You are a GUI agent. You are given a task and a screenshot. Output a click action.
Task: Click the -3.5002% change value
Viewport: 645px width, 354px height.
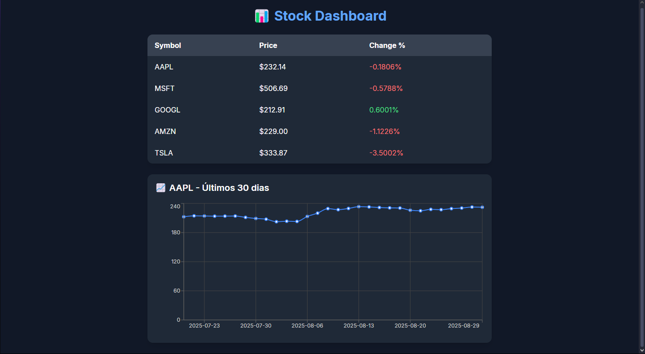(386, 153)
